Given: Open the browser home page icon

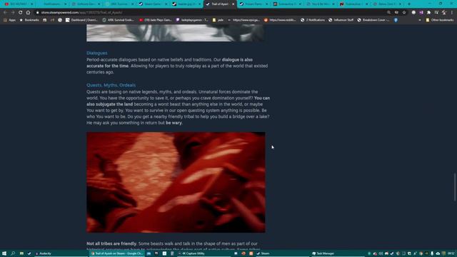Looking at the screenshot, I should click(28, 13).
